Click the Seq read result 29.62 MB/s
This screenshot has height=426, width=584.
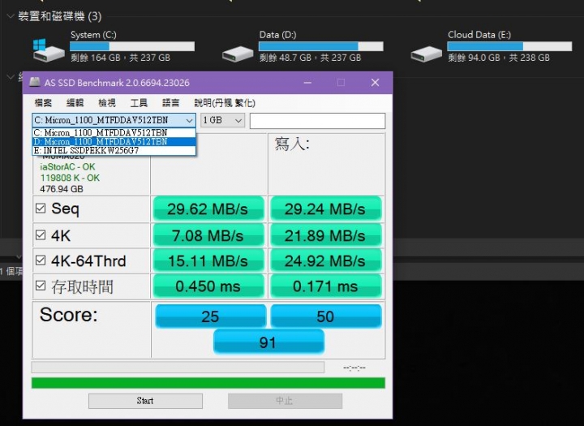pyautogui.click(x=208, y=209)
